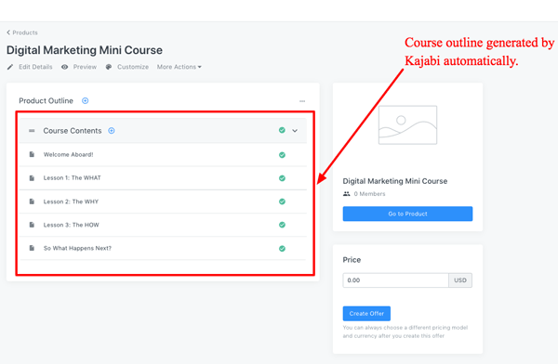Image resolution: width=558 pixels, height=364 pixels.
Task: Toggle Course Contents published check mark
Action: pos(282,130)
